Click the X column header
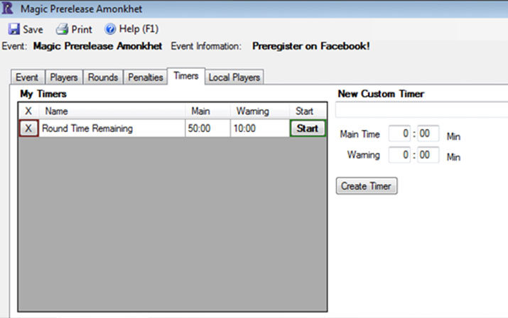Screen dimensions: 508x318 click(28, 111)
